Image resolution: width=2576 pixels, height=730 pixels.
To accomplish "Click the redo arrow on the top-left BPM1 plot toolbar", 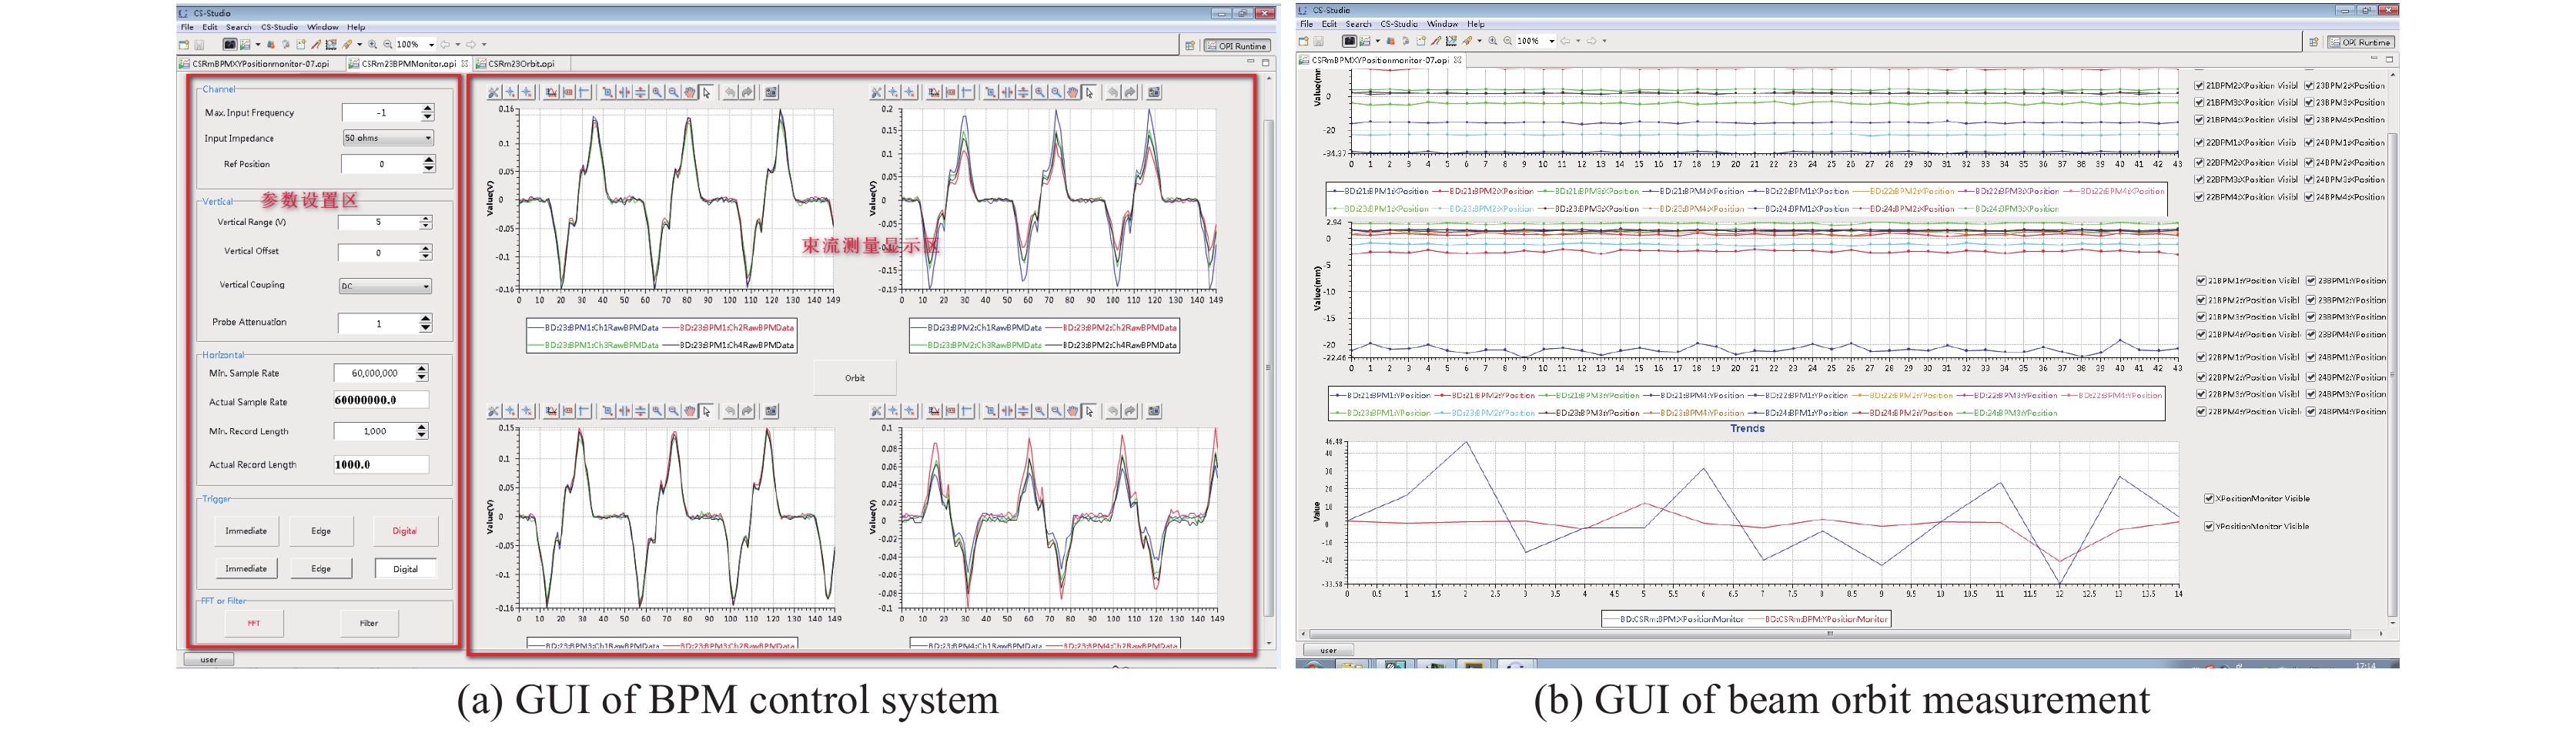I will [x=747, y=93].
